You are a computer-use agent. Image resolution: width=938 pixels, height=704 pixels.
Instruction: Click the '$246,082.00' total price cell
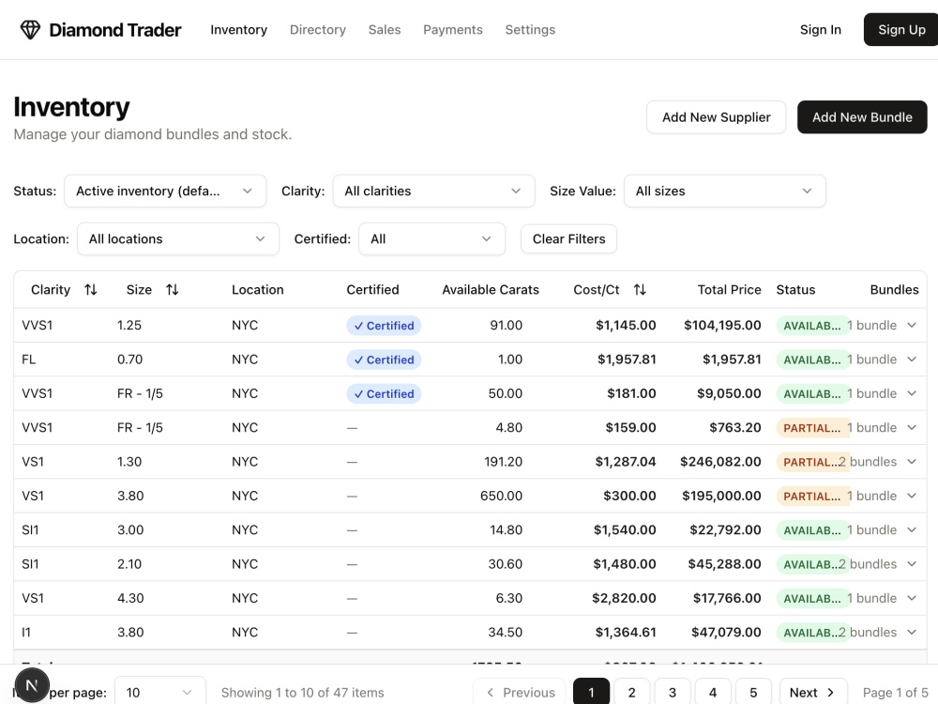[720, 462]
